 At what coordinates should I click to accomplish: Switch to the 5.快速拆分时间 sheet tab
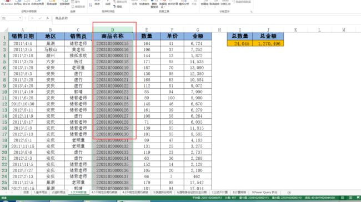(x=163, y=193)
